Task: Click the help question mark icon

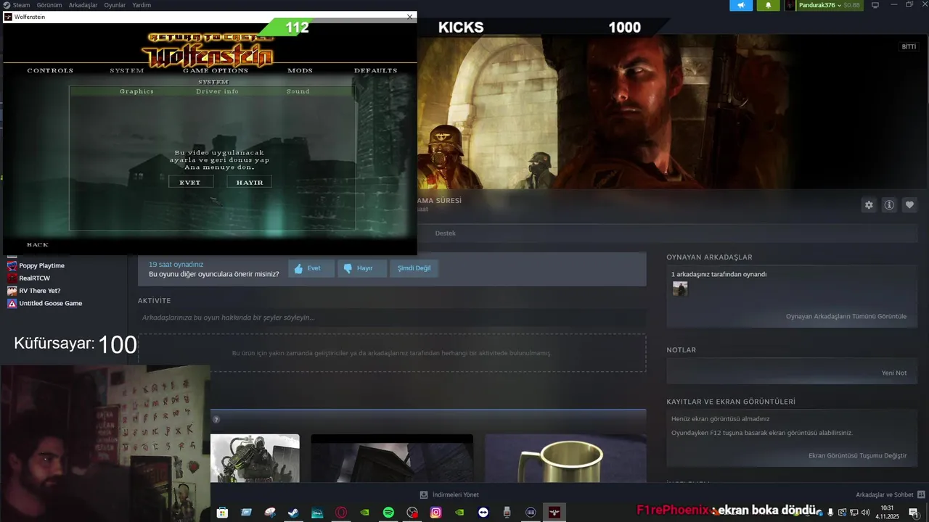Action: point(216,420)
